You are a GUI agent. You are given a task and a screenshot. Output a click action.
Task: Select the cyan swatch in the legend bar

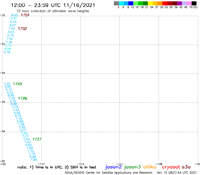[121, 3]
